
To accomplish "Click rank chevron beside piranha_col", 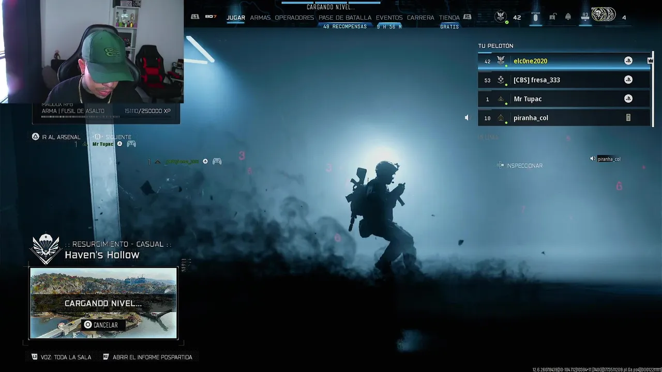I will point(501,118).
